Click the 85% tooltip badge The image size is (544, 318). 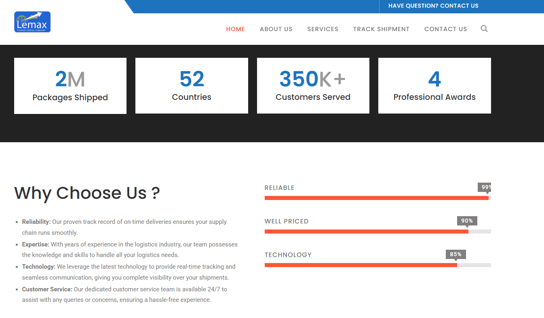455,254
